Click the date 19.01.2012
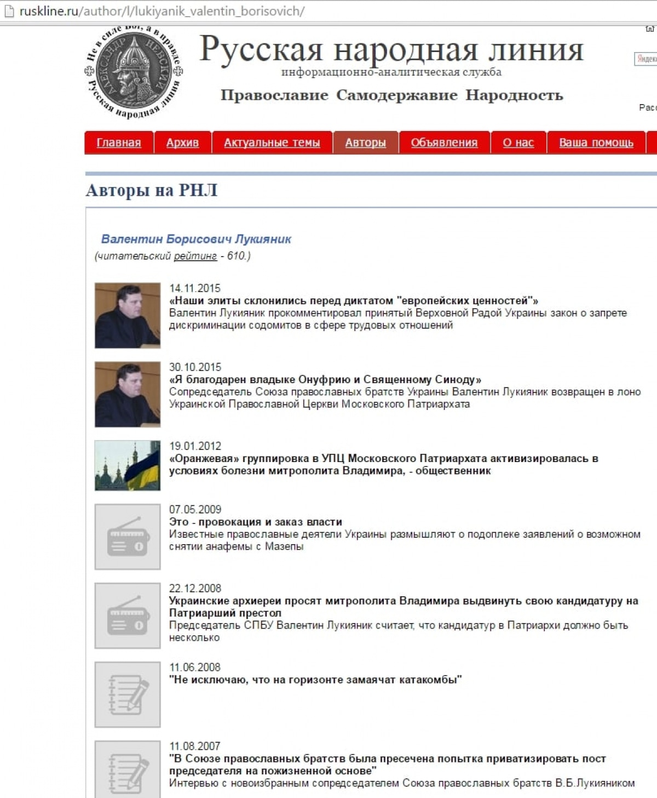This screenshot has height=798, width=657. pos(195,446)
